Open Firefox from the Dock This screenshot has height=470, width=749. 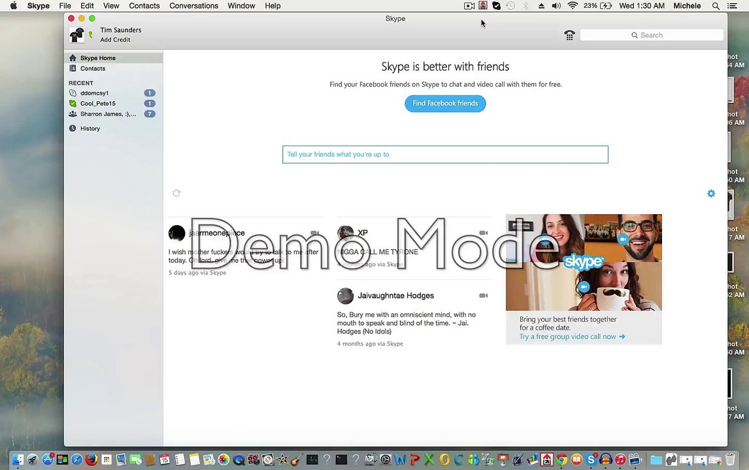pos(92,460)
